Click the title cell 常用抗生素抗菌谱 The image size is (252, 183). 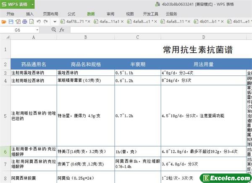click(x=198, y=49)
